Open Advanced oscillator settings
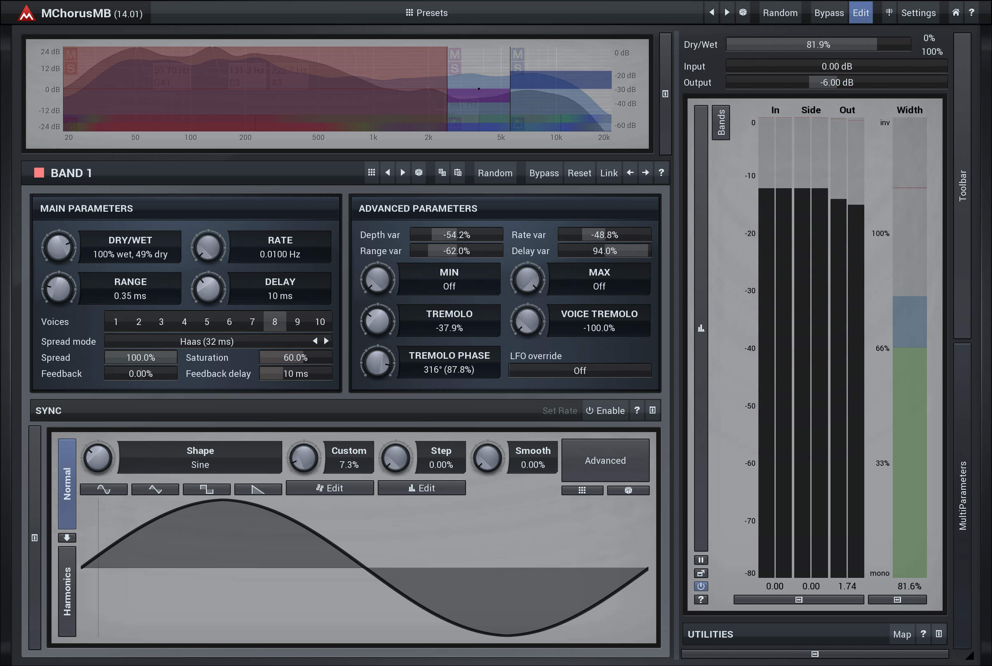992x666 pixels. 605,460
